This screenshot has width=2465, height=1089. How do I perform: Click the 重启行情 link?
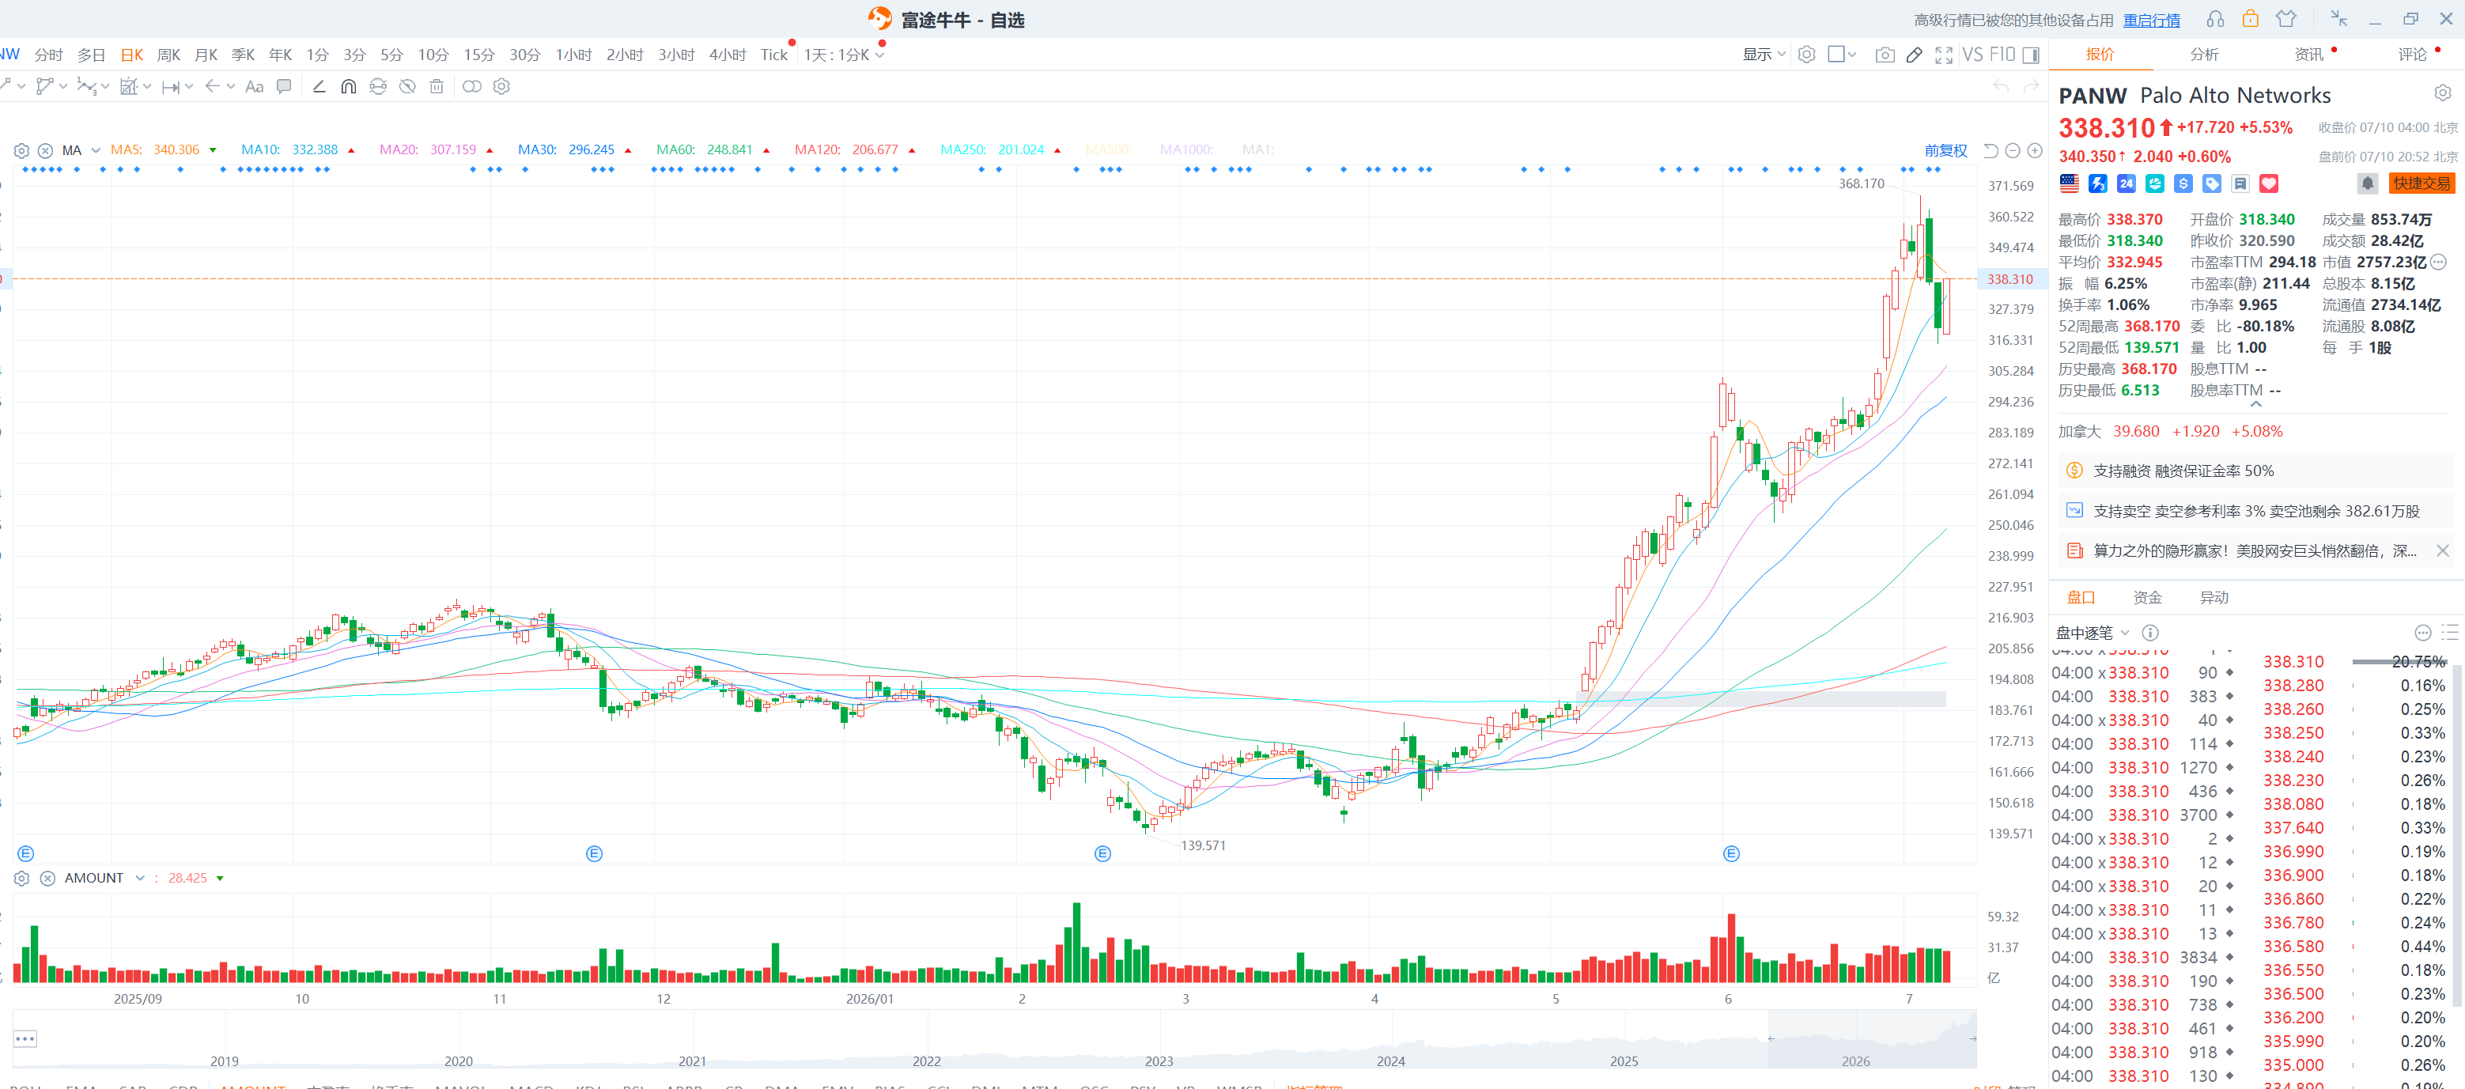(2151, 20)
